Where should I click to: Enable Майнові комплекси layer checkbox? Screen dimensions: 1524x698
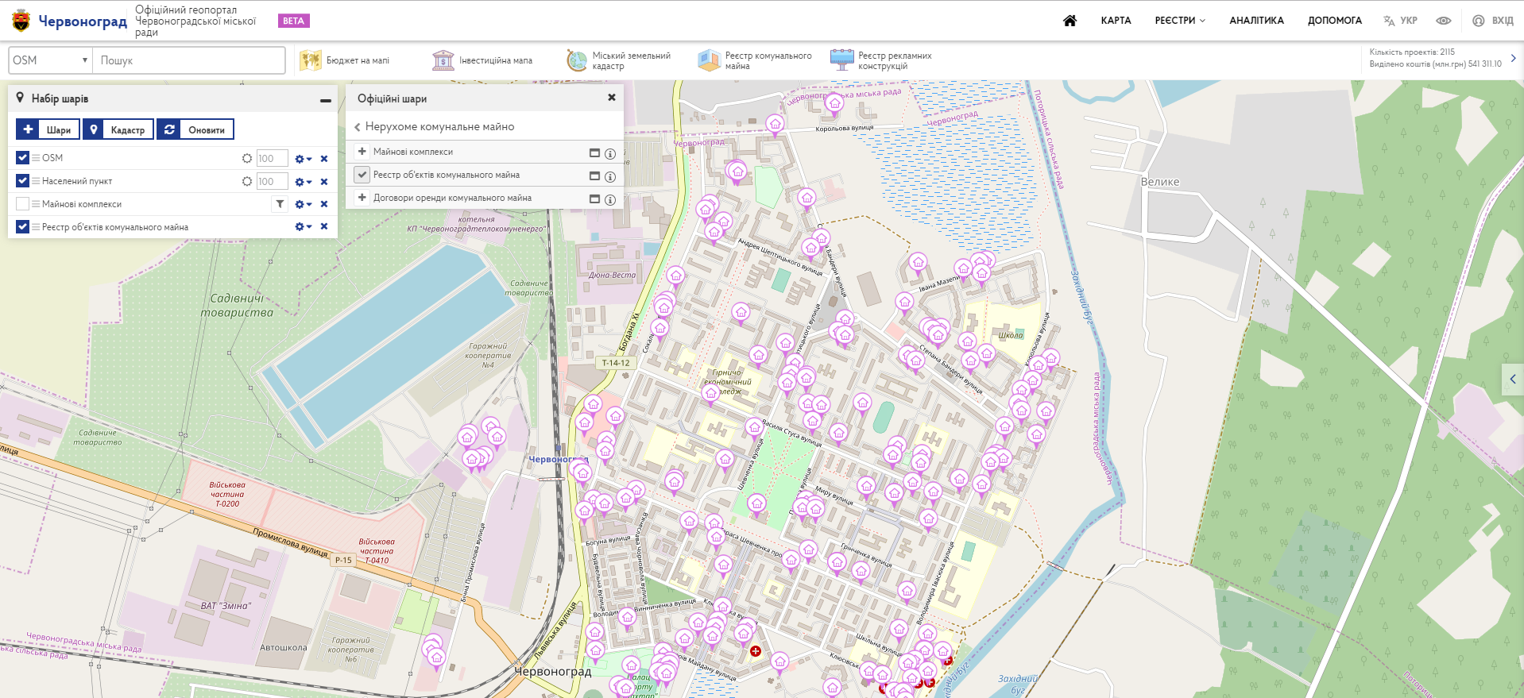coord(22,204)
